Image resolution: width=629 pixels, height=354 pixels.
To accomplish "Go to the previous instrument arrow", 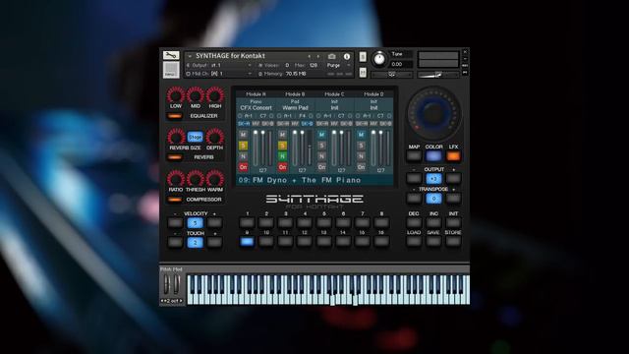I will 310,57.
